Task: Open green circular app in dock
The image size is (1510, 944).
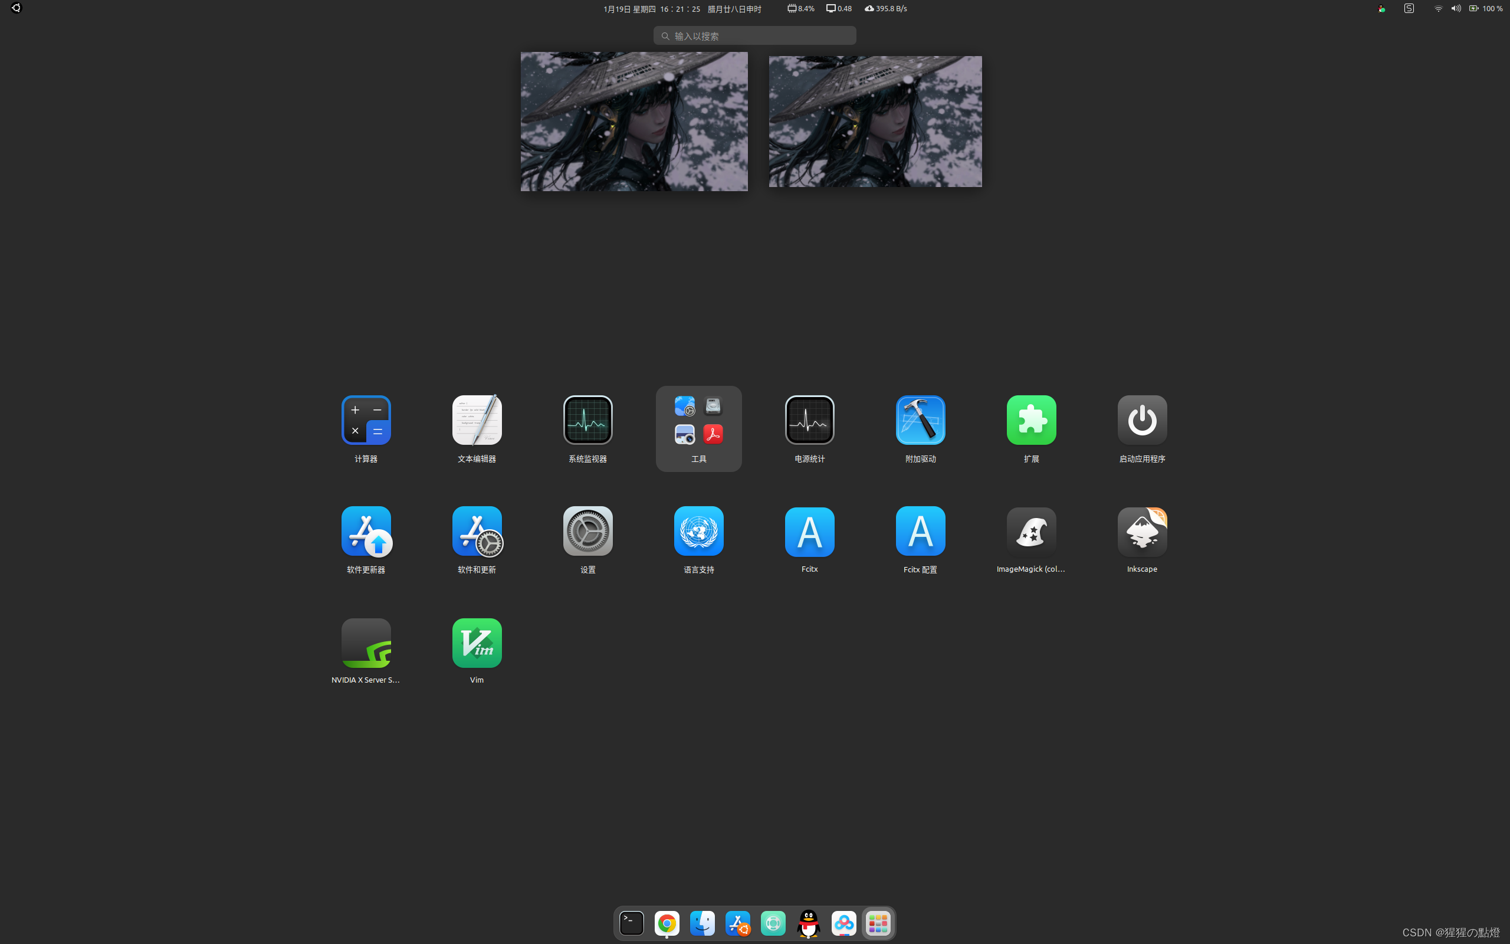Action: pyautogui.click(x=773, y=923)
